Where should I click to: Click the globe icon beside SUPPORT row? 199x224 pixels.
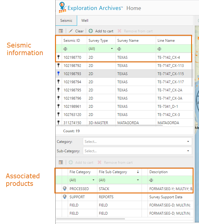(65, 197)
